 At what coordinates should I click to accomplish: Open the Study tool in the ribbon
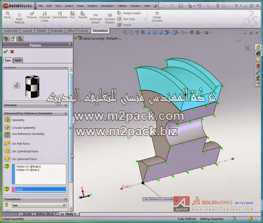[x=7, y=15]
